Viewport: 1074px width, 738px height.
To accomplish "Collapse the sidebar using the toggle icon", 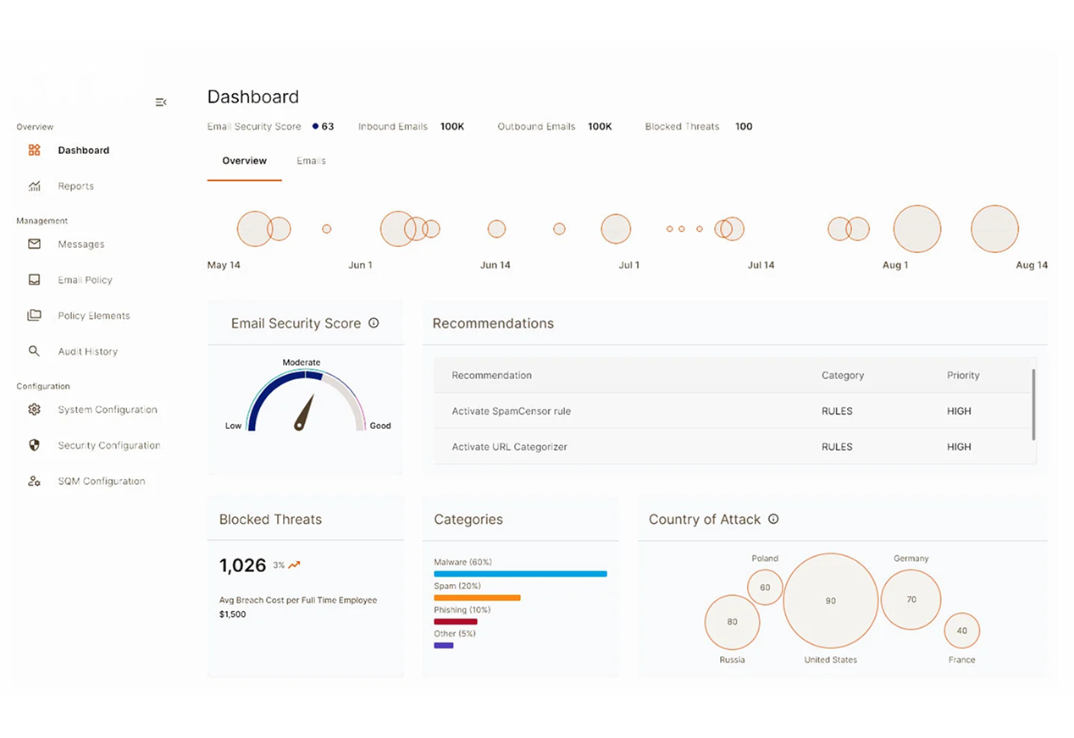I will tap(161, 102).
